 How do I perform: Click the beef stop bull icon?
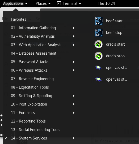click(99, 33)
